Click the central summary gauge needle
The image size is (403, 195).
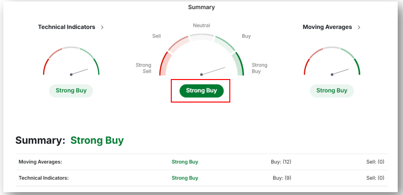[x=213, y=71]
